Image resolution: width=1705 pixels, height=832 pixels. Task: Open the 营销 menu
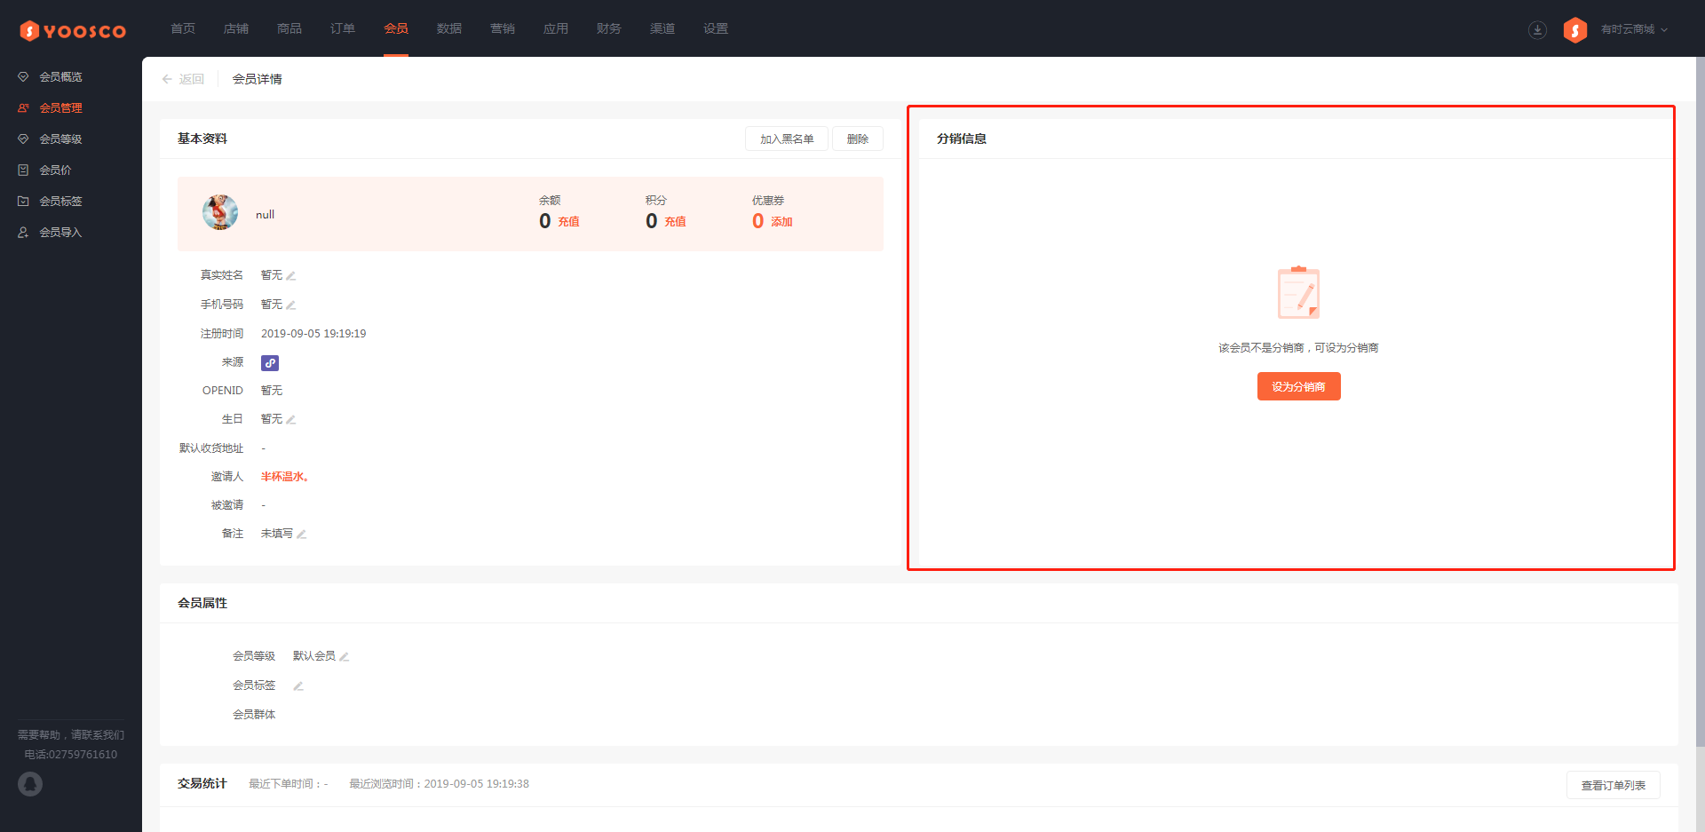tap(503, 28)
